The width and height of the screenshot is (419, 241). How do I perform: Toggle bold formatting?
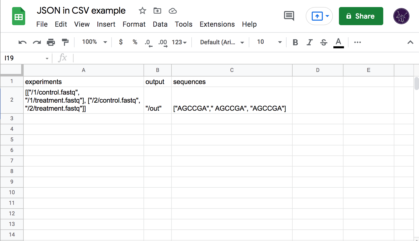[295, 42]
